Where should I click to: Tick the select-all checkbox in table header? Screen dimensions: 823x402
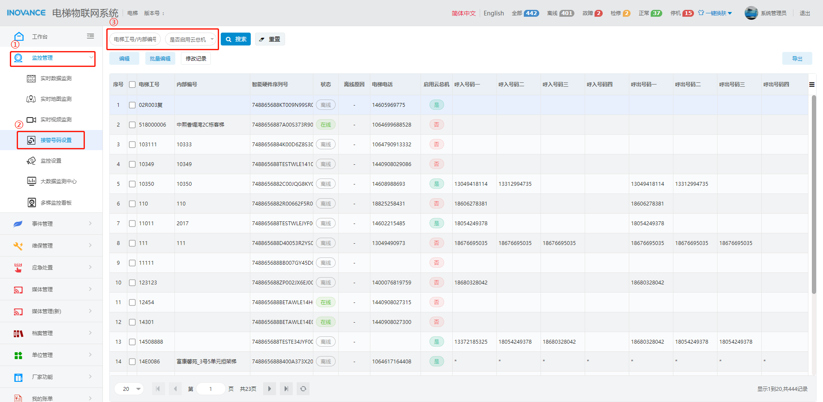[132, 85]
